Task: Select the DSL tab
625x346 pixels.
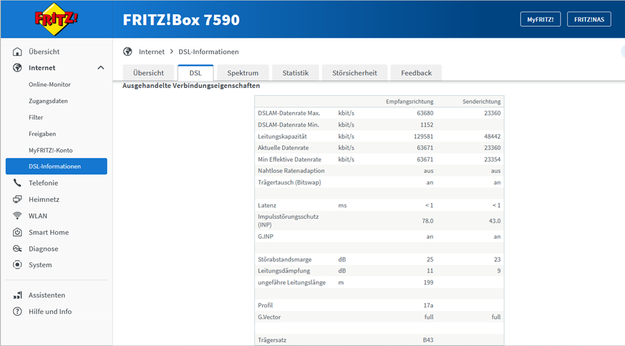Action: point(195,73)
